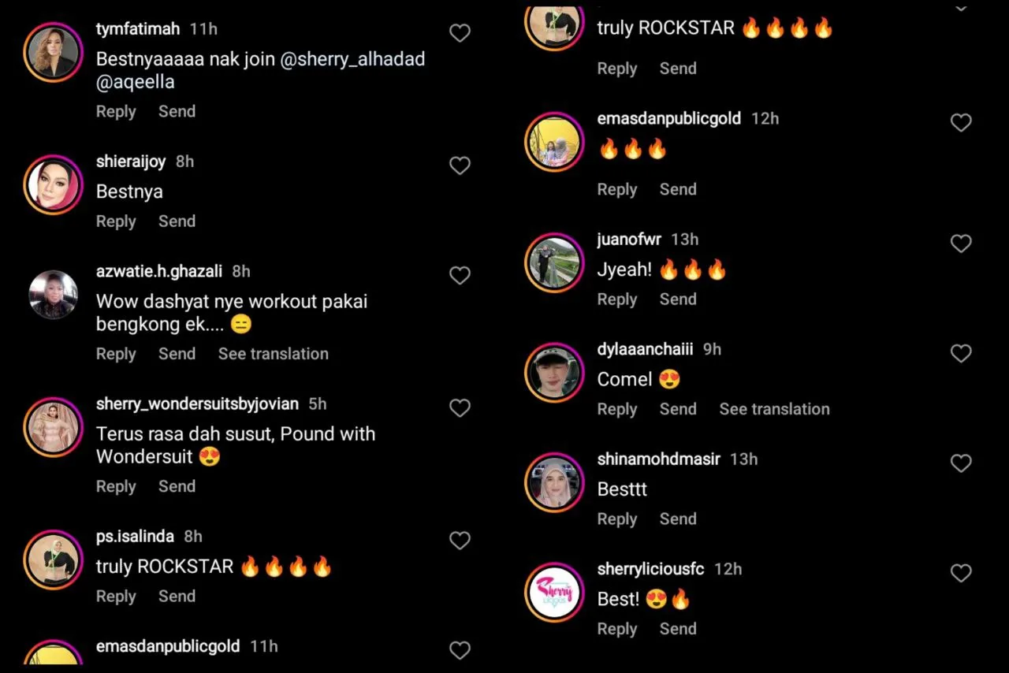
Task: Tap the heart on shieraijoy's comment
Action: pyautogui.click(x=460, y=165)
